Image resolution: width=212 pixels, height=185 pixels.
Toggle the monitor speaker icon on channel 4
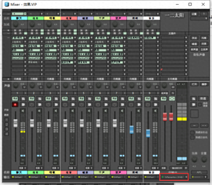tap(73, 111)
